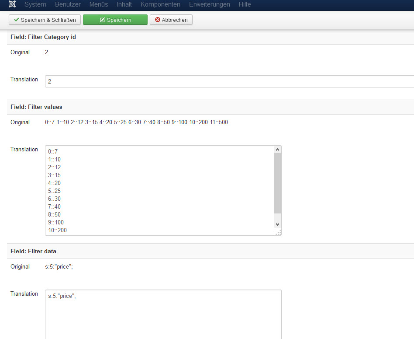Click the '3::15' line in translation

(x=54, y=175)
